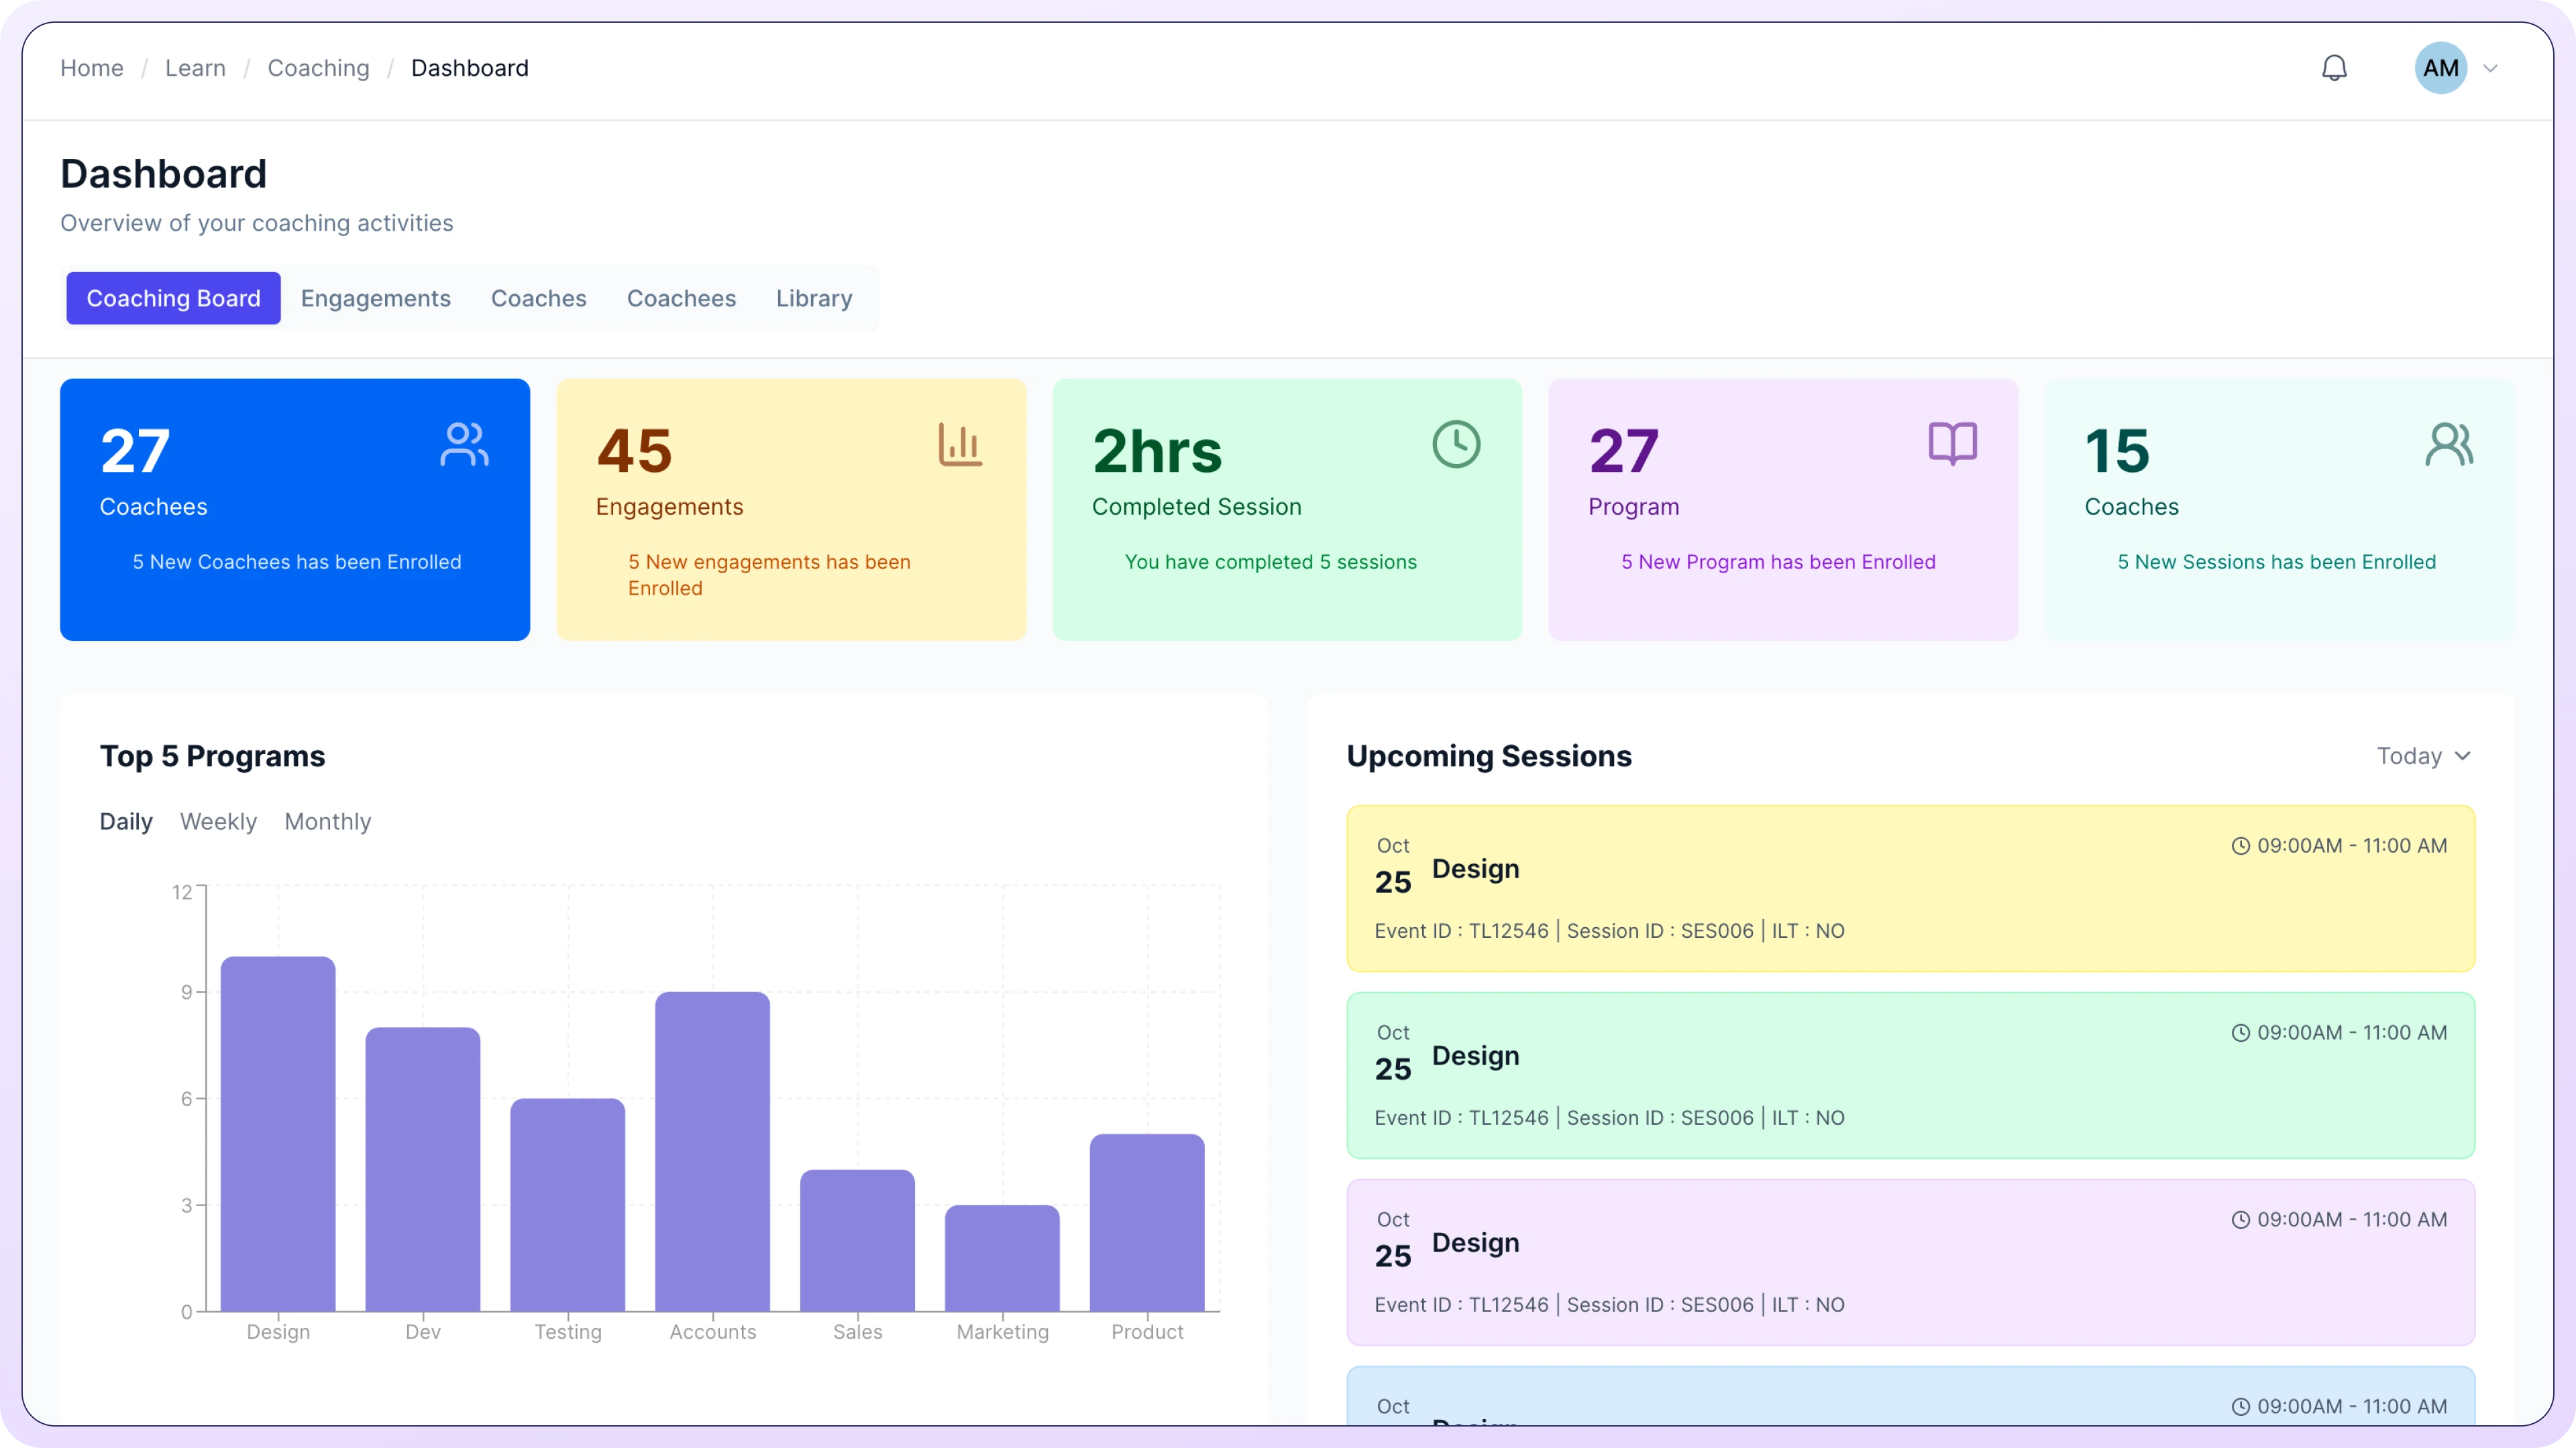
Task: Select the Coaching Board tab
Action: [173, 299]
